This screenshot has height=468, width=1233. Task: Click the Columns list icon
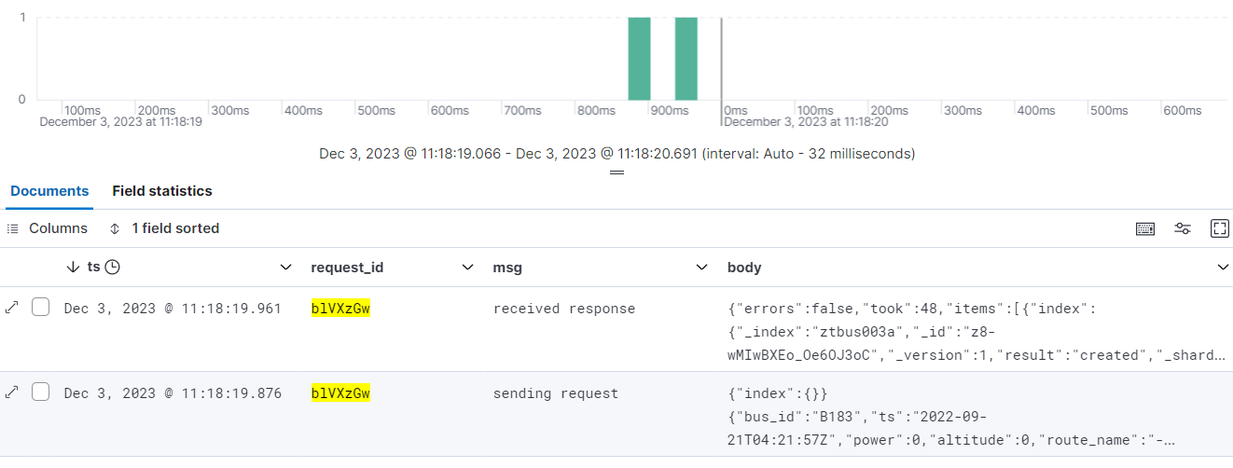pos(13,228)
